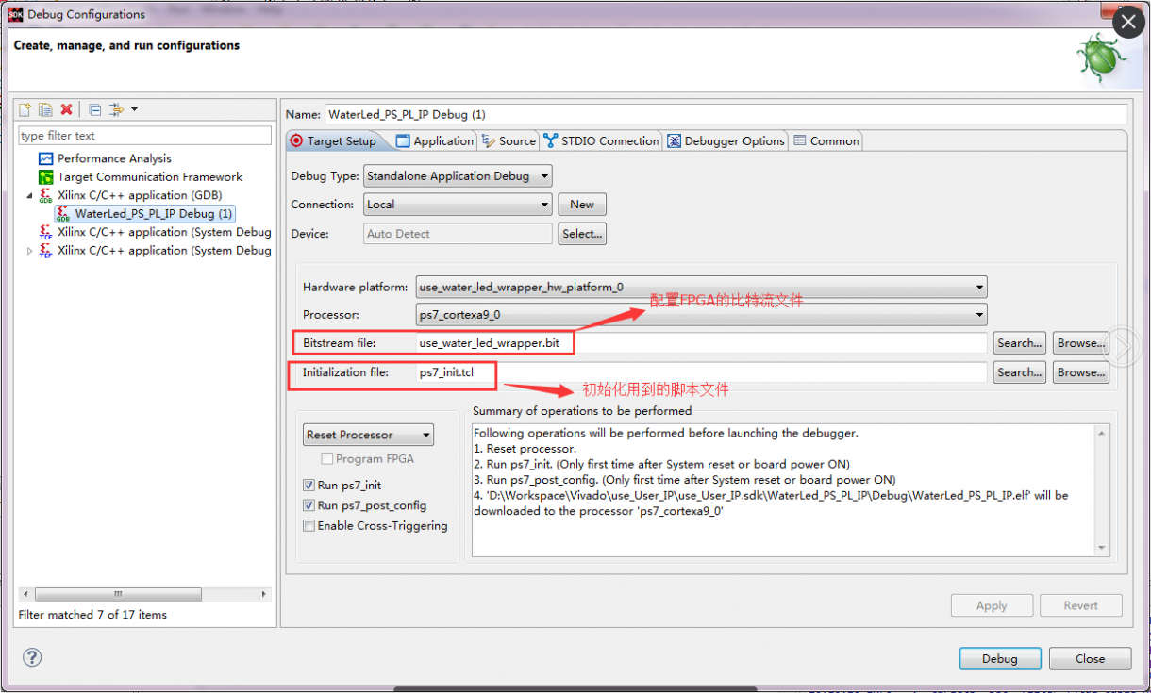Image resolution: width=1151 pixels, height=693 pixels.
Task: Click the round X overlay close icon
Action: tap(1128, 23)
